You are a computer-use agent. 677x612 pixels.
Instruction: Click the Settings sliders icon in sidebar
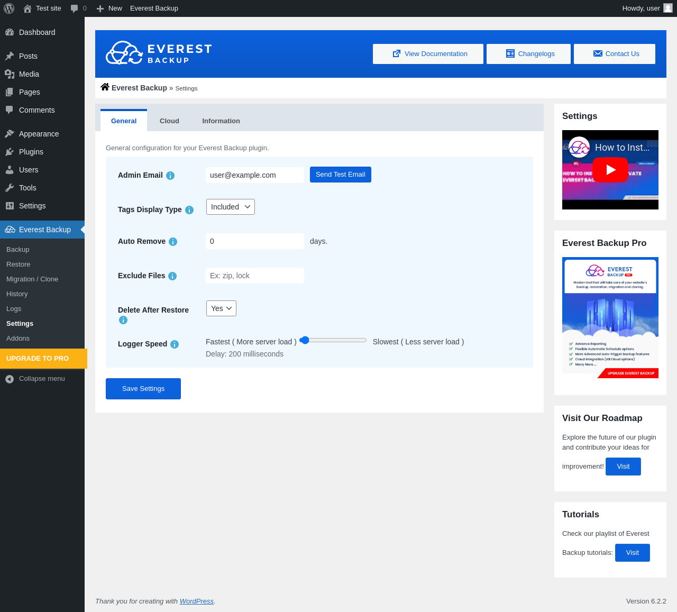click(x=10, y=206)
